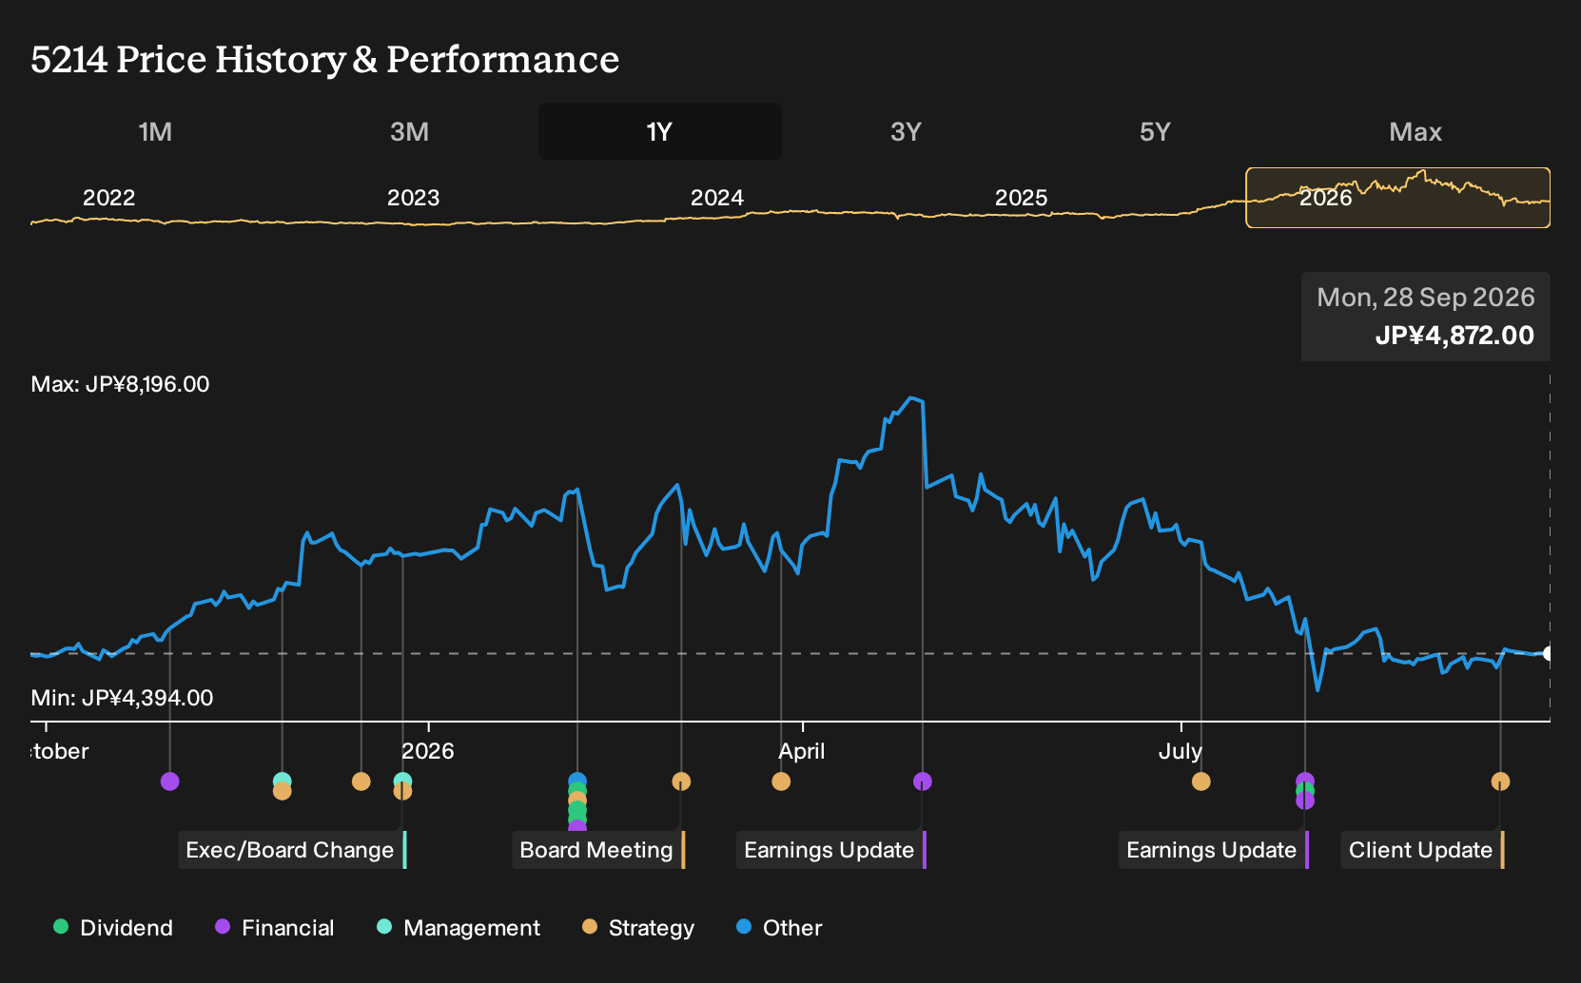Select the active 1Y range tab

pos(660,131)
